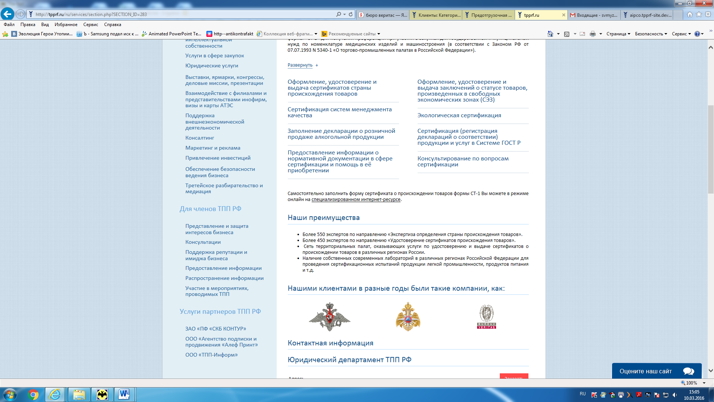Open the Файл menu

click(x=9, y=25)
